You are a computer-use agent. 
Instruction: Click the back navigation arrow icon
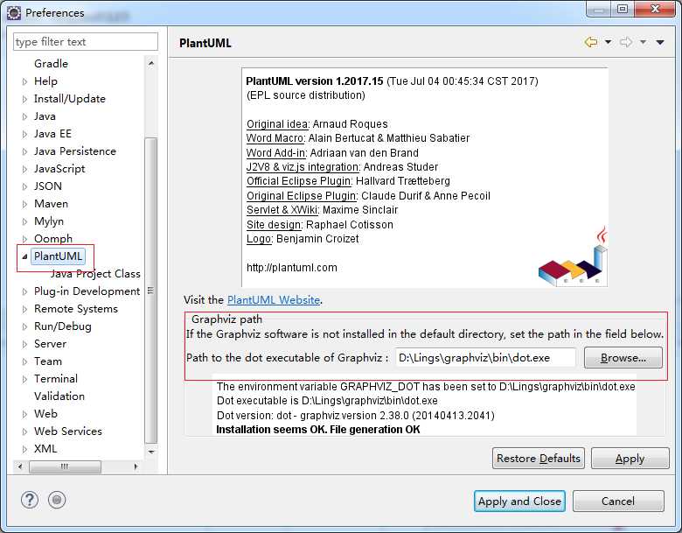[x=591, y=42]
